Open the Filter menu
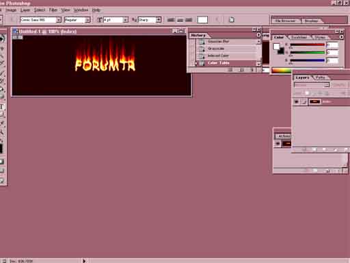This screenshot has height=263, width=350. pyautogui.click(x=53, y=10)
